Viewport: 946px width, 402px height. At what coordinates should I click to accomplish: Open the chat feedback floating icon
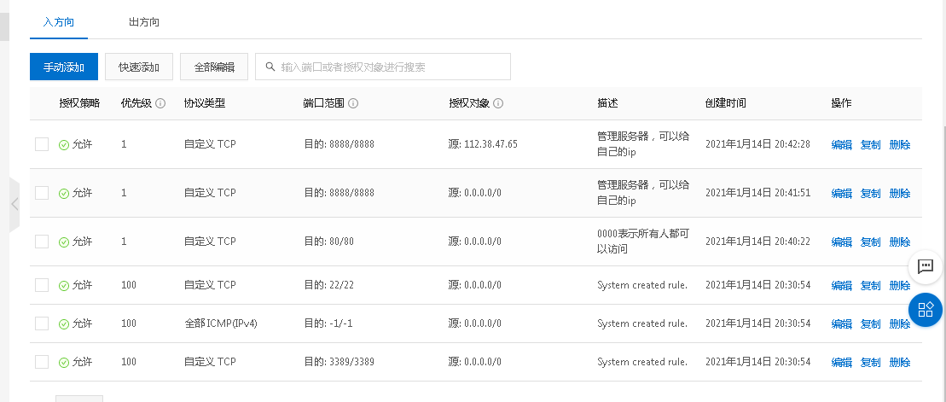tap(926, 266)
